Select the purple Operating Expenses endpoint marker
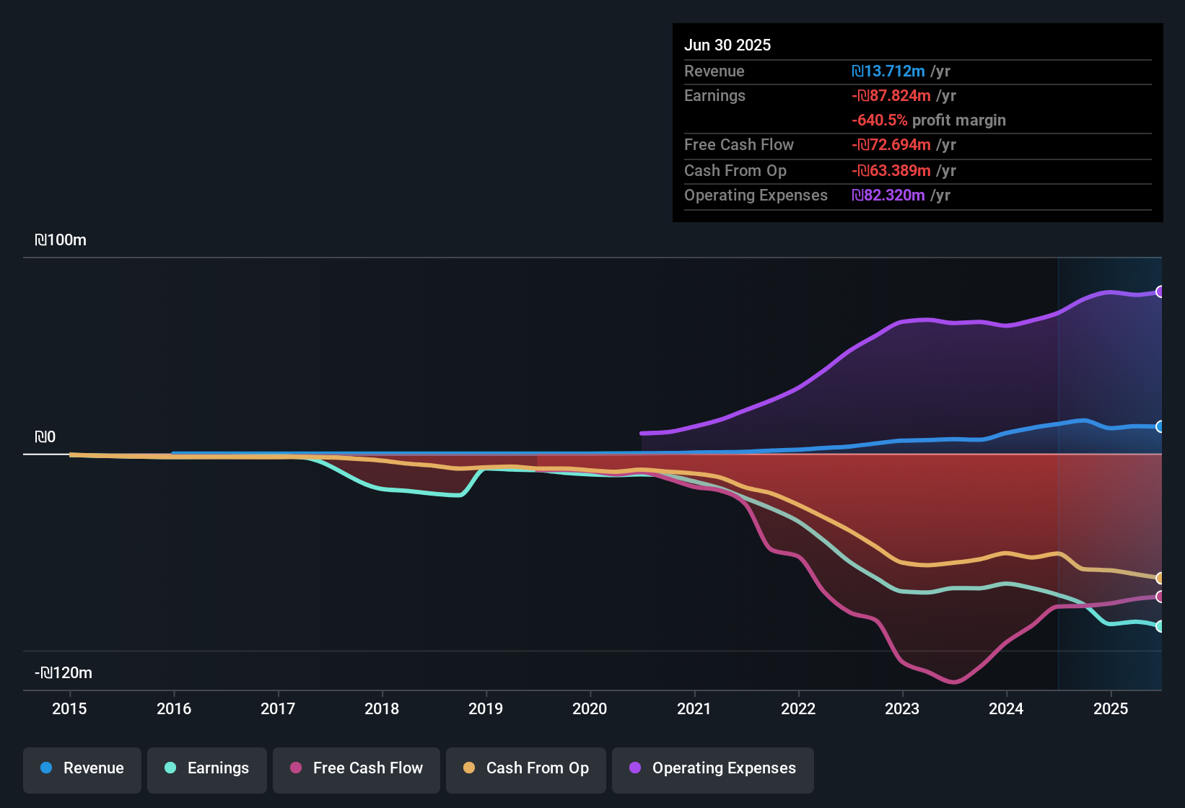Screen dimensions: 1185x808 (x=1160, y=291)
